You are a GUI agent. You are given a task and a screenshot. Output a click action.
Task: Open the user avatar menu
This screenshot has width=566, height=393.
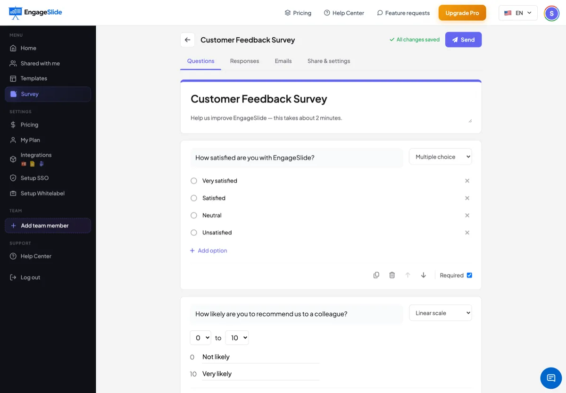tap(551, 13)
